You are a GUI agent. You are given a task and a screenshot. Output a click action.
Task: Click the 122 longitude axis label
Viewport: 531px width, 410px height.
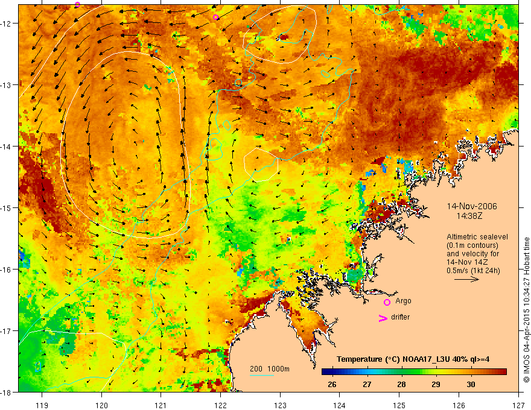[220, 405]
